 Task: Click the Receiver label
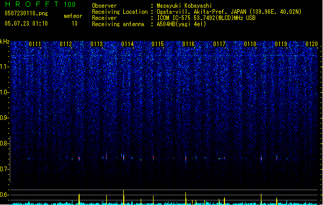(x=104, y=18)
